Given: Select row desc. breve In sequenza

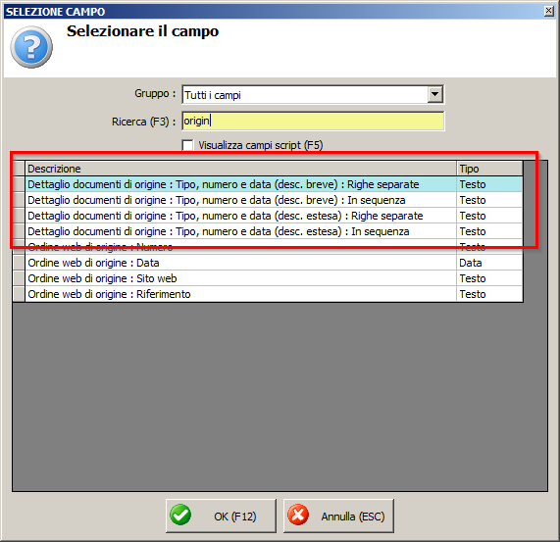Looking at the screenshot, I should tap(274, 200).
